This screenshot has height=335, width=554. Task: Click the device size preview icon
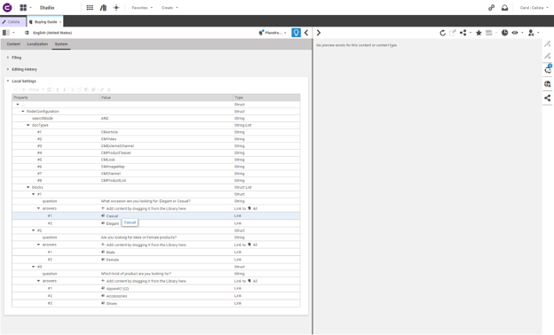[489, 33]
